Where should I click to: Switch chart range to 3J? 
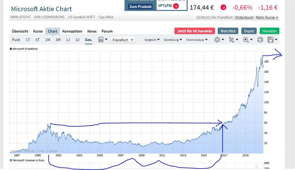click(77, 40)
